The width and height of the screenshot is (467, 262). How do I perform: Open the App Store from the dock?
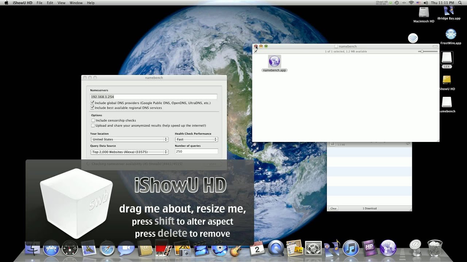(x=51, y=249)
